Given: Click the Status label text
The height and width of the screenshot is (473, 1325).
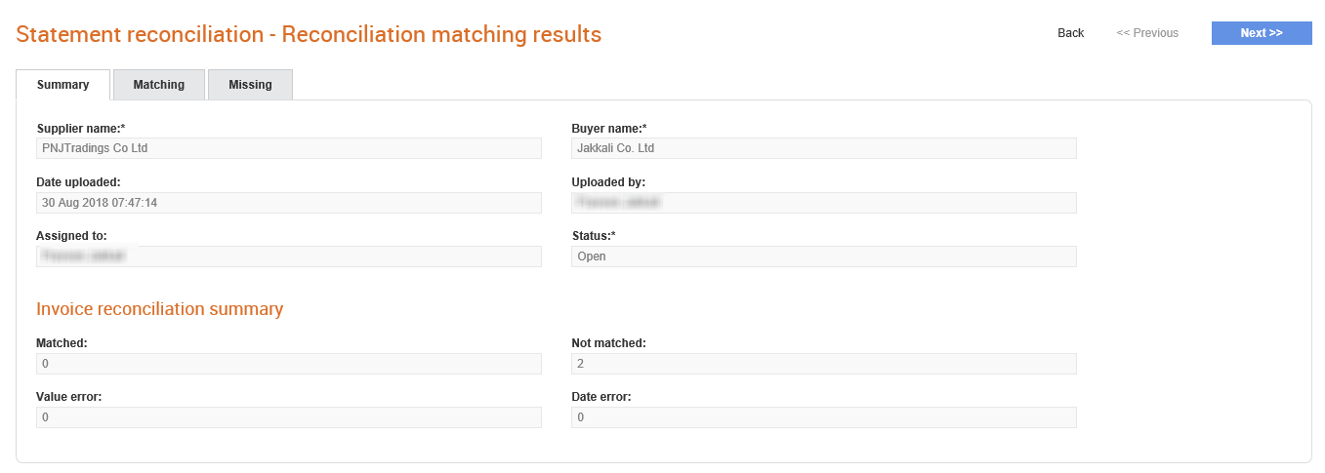Looking at the screenshot, I should 594,236.
